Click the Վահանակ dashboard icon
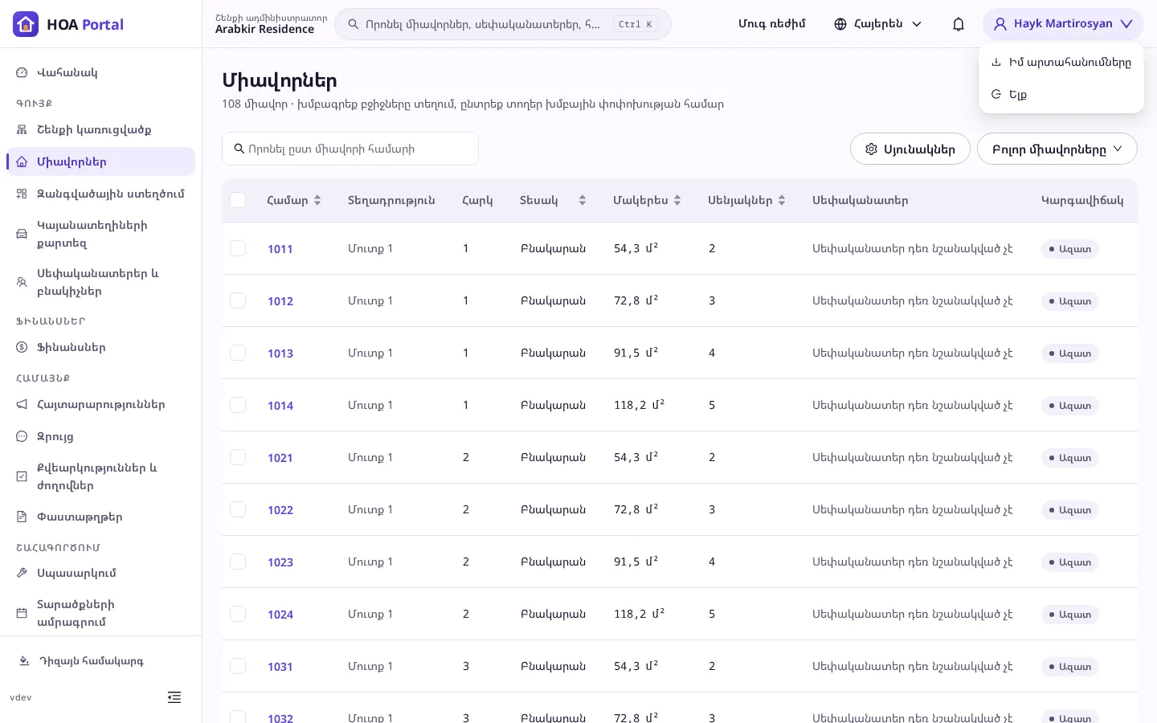 coord(22,72)
